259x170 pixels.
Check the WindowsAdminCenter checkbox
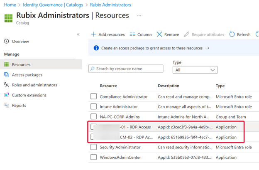93,157
